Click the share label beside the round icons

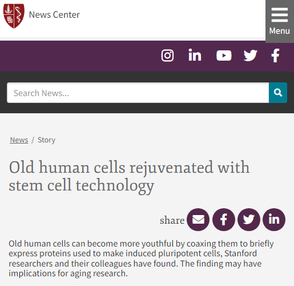coord(172,220)
